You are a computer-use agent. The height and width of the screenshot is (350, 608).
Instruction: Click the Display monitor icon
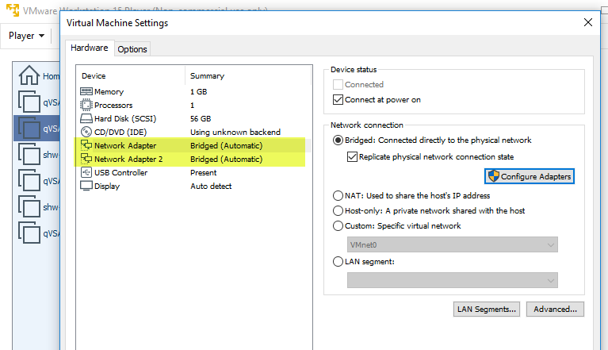point(86,186)
